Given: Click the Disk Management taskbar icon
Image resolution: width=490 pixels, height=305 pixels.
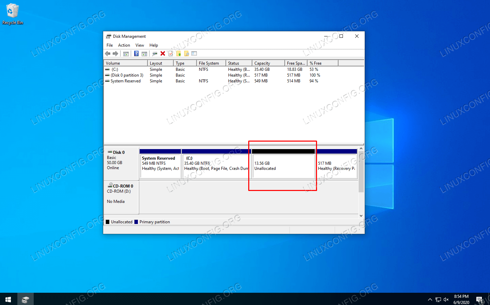Looking at the screenshot, I should click(x=25, y=299).
